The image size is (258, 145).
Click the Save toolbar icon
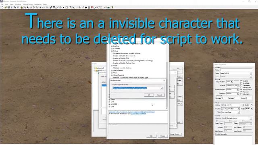[8, 7]
